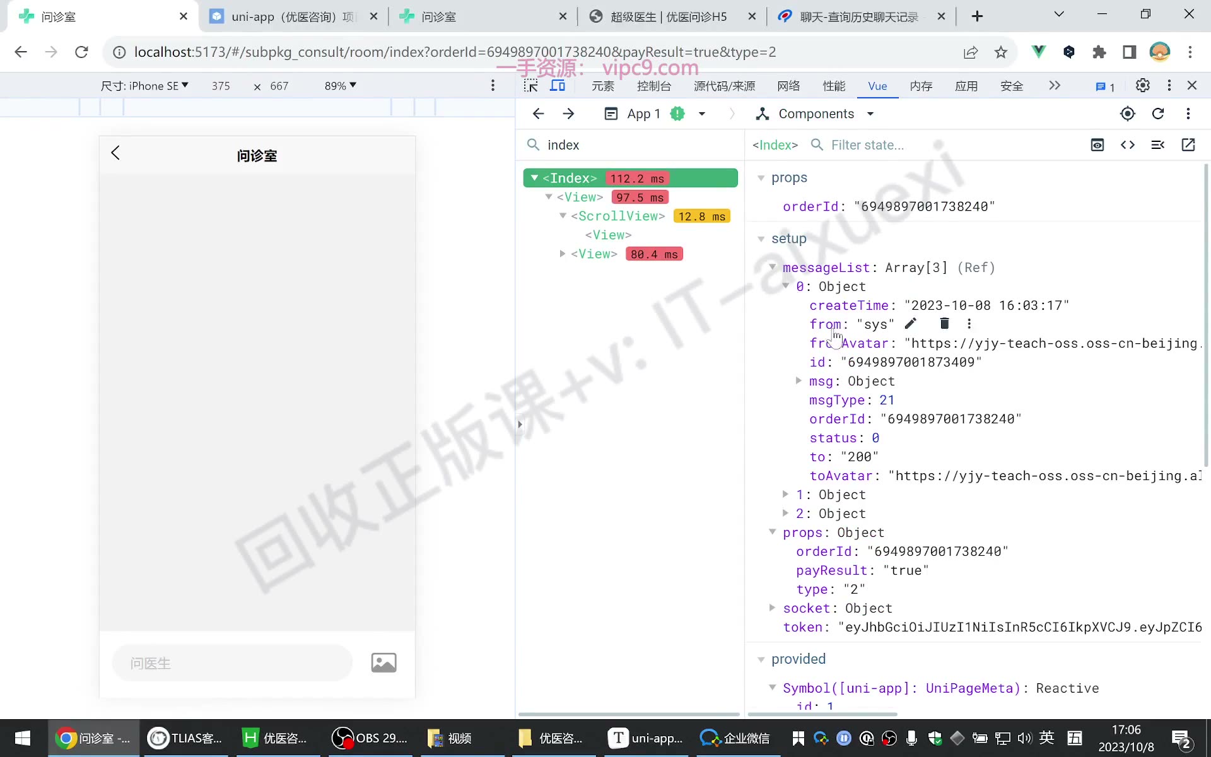
Task: Click the select component target icon in Vue devtools
Action: pos(1127,114)
